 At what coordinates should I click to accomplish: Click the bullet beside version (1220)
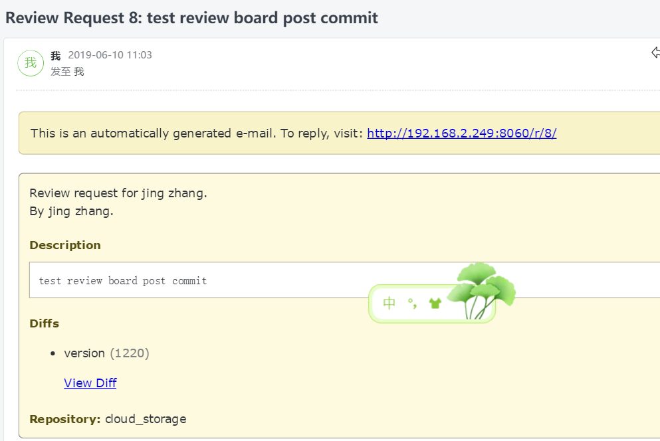[x=53, y=353]
